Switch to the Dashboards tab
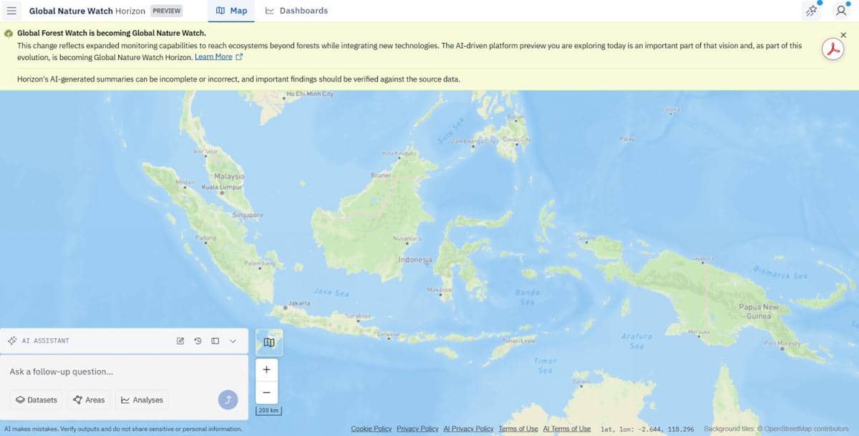The image size is (859, 436). (296, 11)
